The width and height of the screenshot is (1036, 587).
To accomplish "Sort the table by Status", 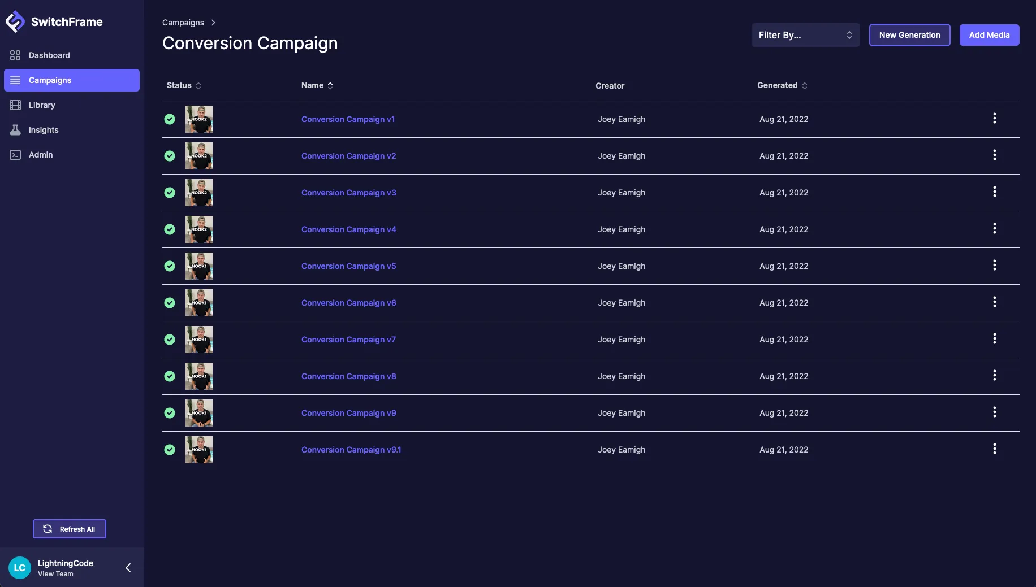I will click(184, 85).
